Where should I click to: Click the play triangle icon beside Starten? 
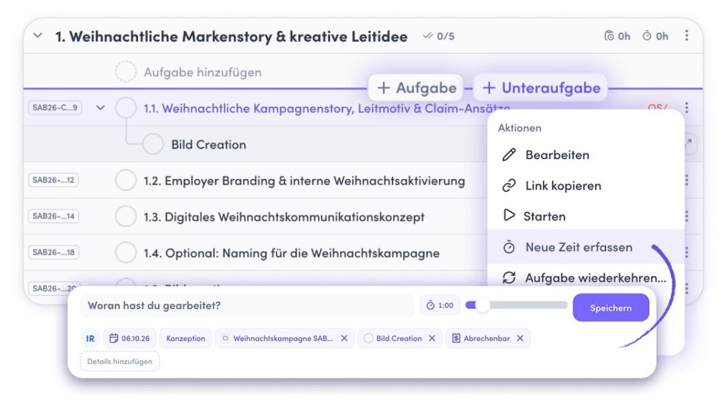click(509, 215)
